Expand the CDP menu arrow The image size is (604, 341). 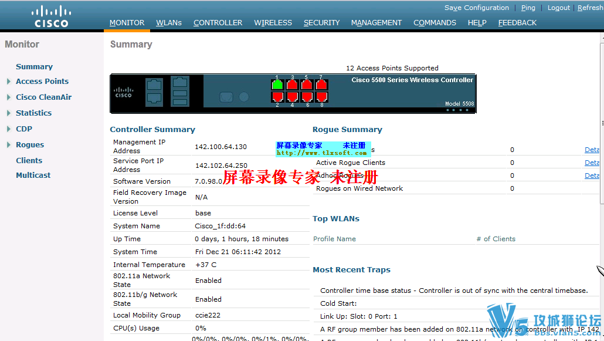pyautogui.click(x=8, y=129)
